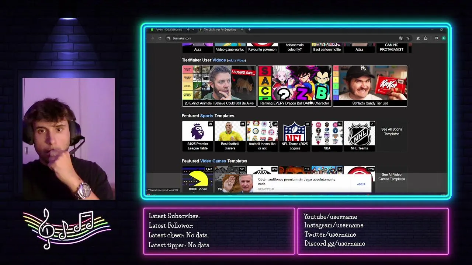
Task: Open the Aura template
Action: pyautogui.click(x=198, y=48)
